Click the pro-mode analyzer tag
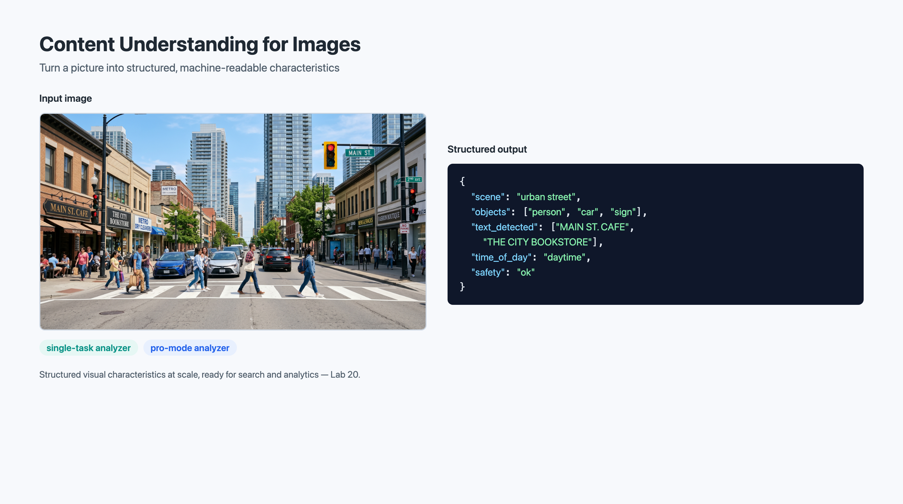Image resolution: width=903 pixels, height=504 pixels. tap(190, 348)
